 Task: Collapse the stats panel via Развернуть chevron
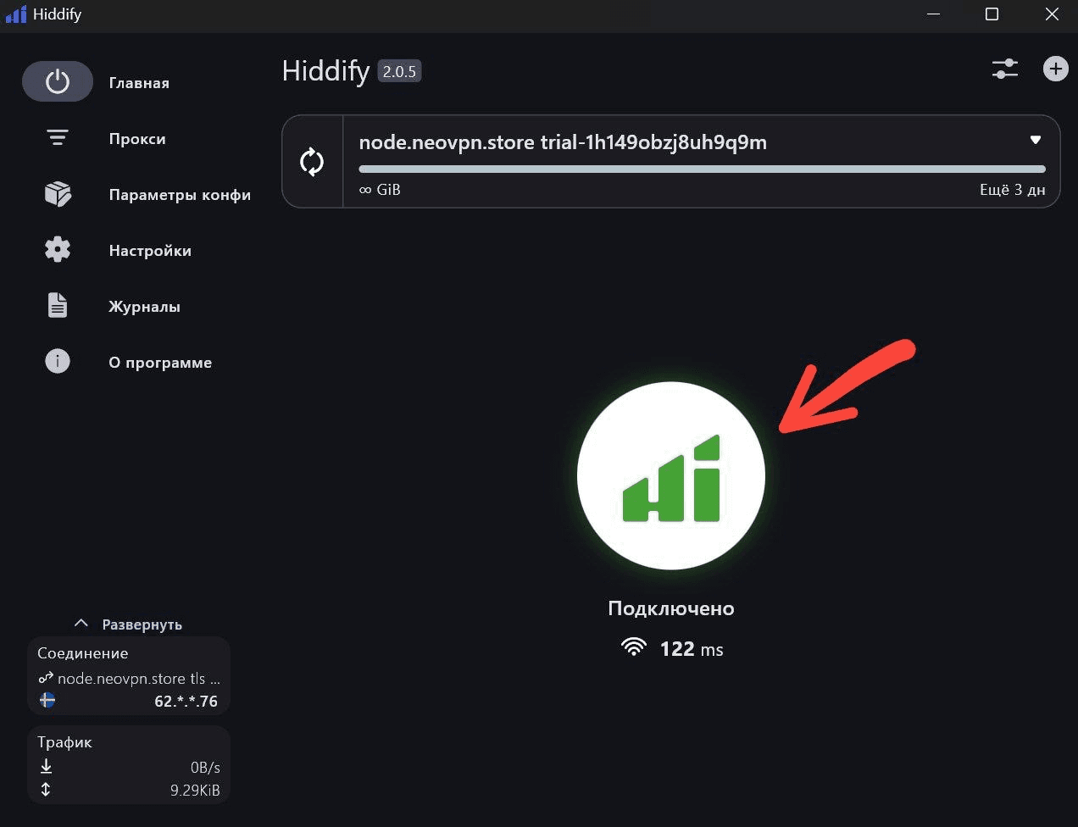(81, 622)
